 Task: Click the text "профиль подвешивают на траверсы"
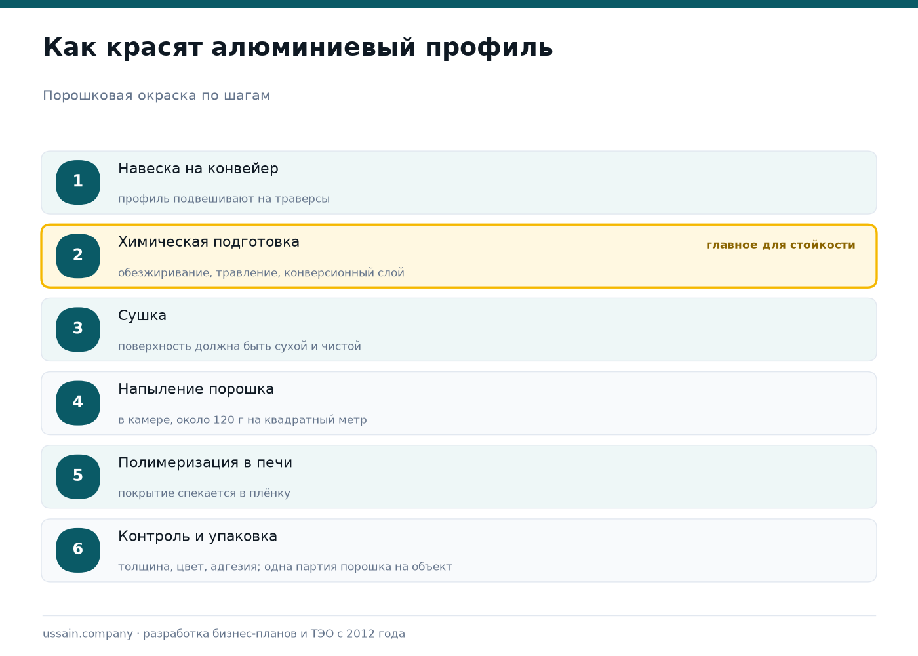224,199
